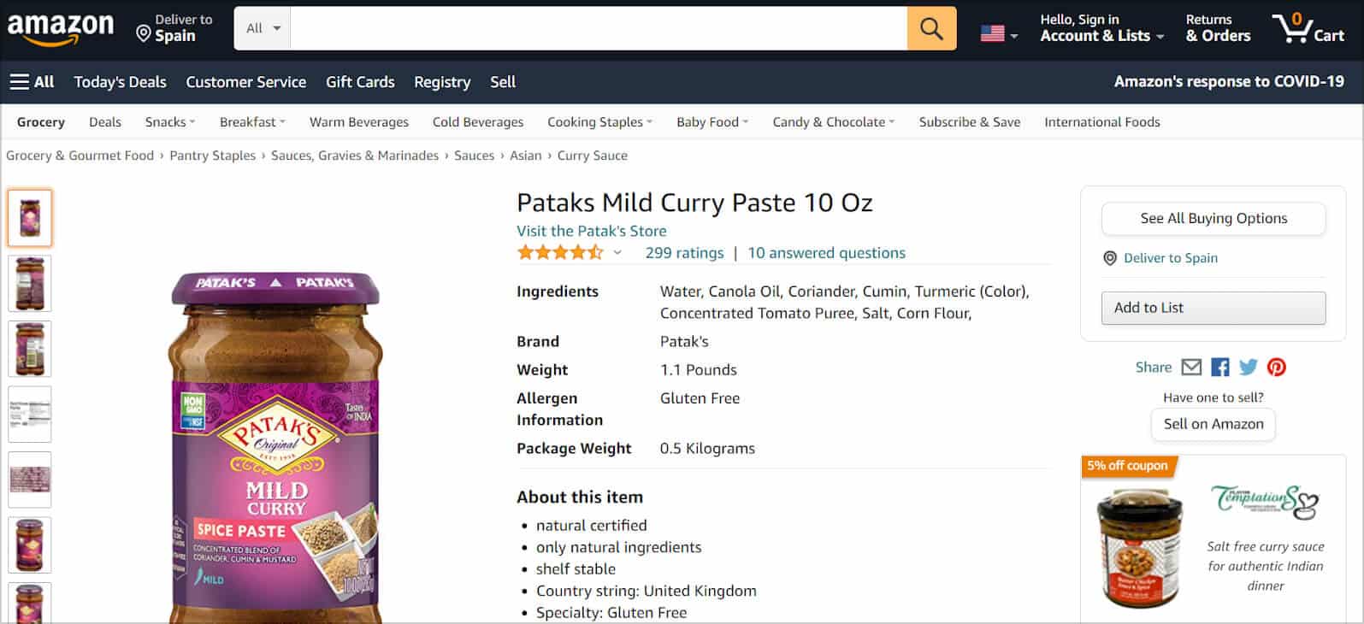Open the Candy & Chocolate dropdown
Viewport: 1364px width, 624px height.
point(831,121)
